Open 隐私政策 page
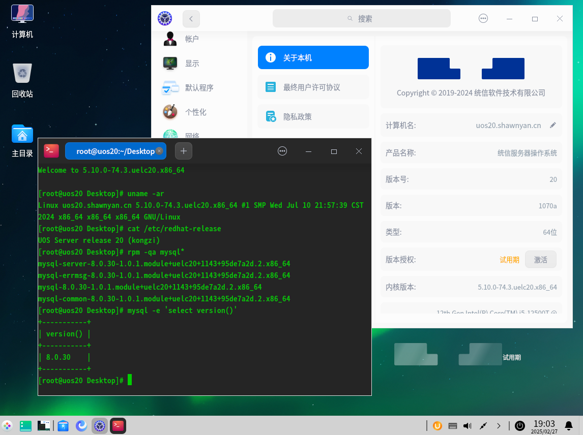 tap(313, 117)
